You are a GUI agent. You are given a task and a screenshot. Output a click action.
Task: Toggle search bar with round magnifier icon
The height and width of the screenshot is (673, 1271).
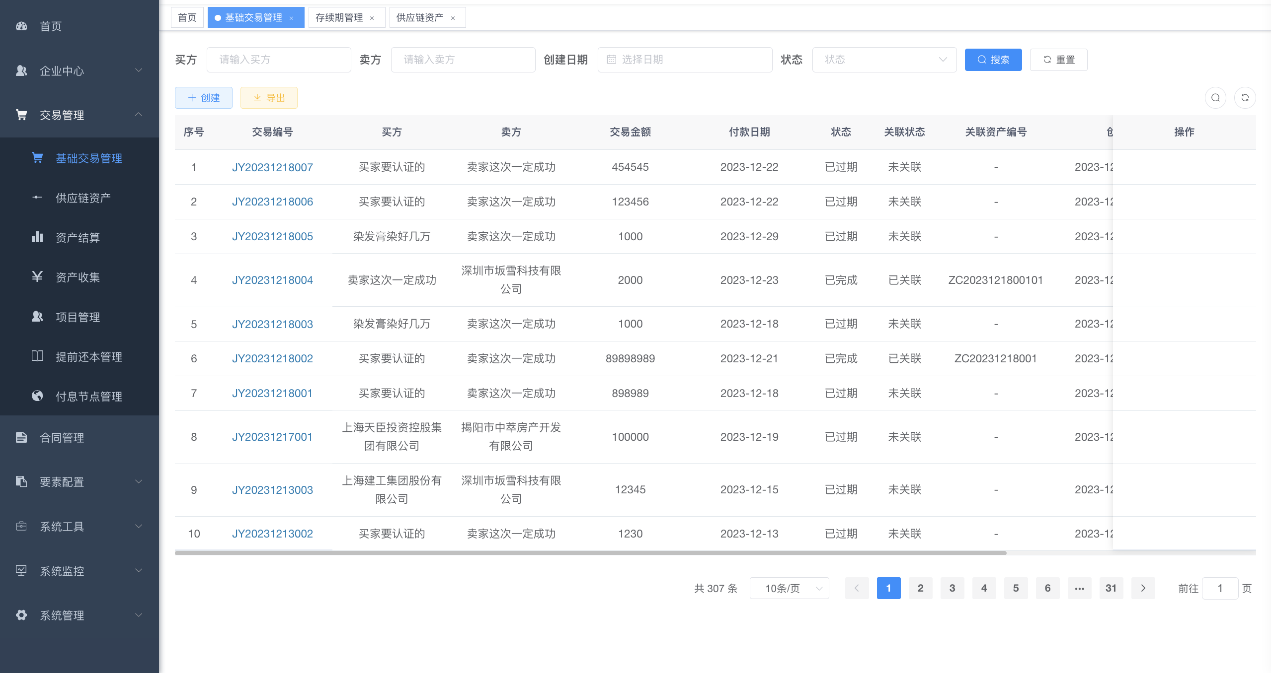(x=1215, y=98)
